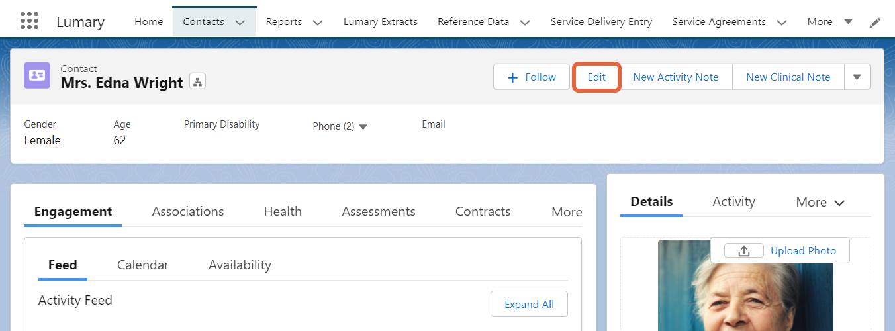
Task: Switch to the Assessments tab
Action: (379, 212)
